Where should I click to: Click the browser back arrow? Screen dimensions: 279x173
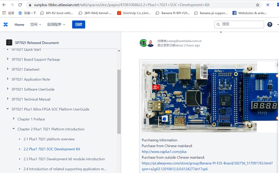pos(4,5)
